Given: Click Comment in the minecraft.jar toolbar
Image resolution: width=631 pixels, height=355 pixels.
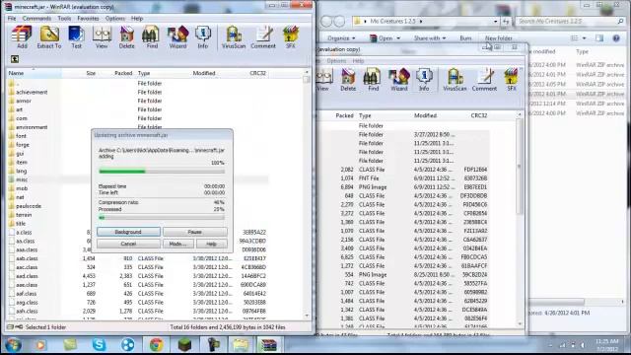Looking at the screenshot, I should click(x=263, y=37).
